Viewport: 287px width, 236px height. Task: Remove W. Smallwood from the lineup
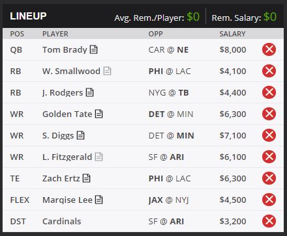coord(269,71)
